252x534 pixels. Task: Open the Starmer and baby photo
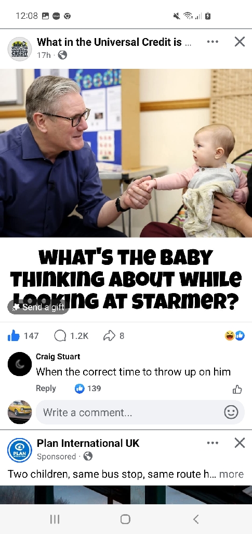point(126,153)
